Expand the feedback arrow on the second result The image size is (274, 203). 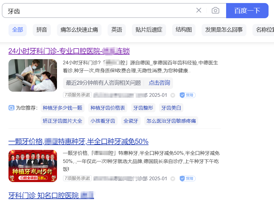pyautogui.click(x=173, y=179)
